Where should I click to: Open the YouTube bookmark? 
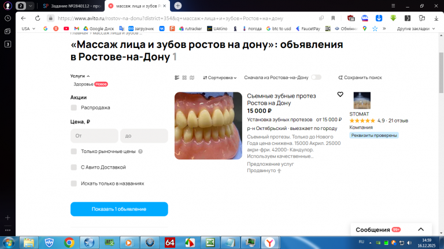click(x=66, y=28)
